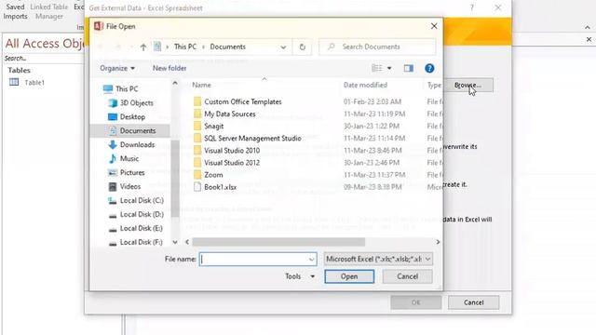
Task: Click the All Access Objects pane header
Action: pos(44,44)
